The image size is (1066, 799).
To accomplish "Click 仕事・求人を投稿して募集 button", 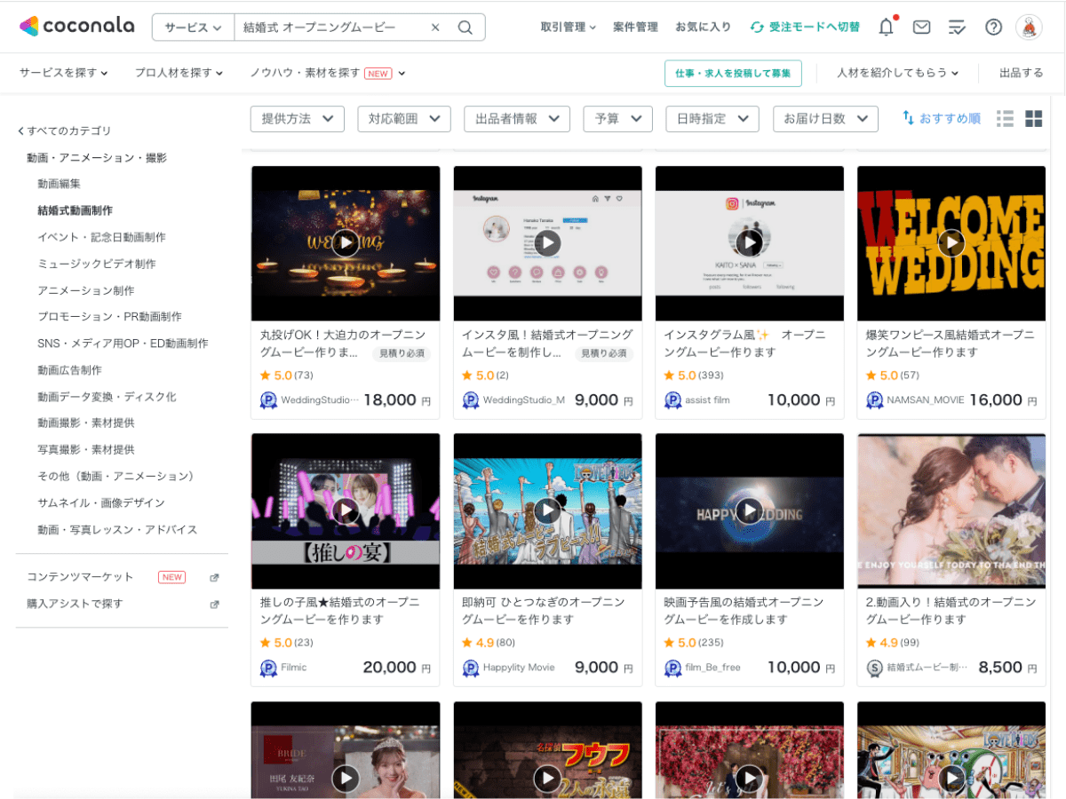I will click(x=733, y=73).
